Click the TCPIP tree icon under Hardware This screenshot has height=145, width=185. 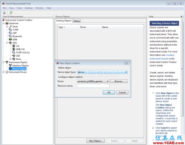click(x=10, y=30)
